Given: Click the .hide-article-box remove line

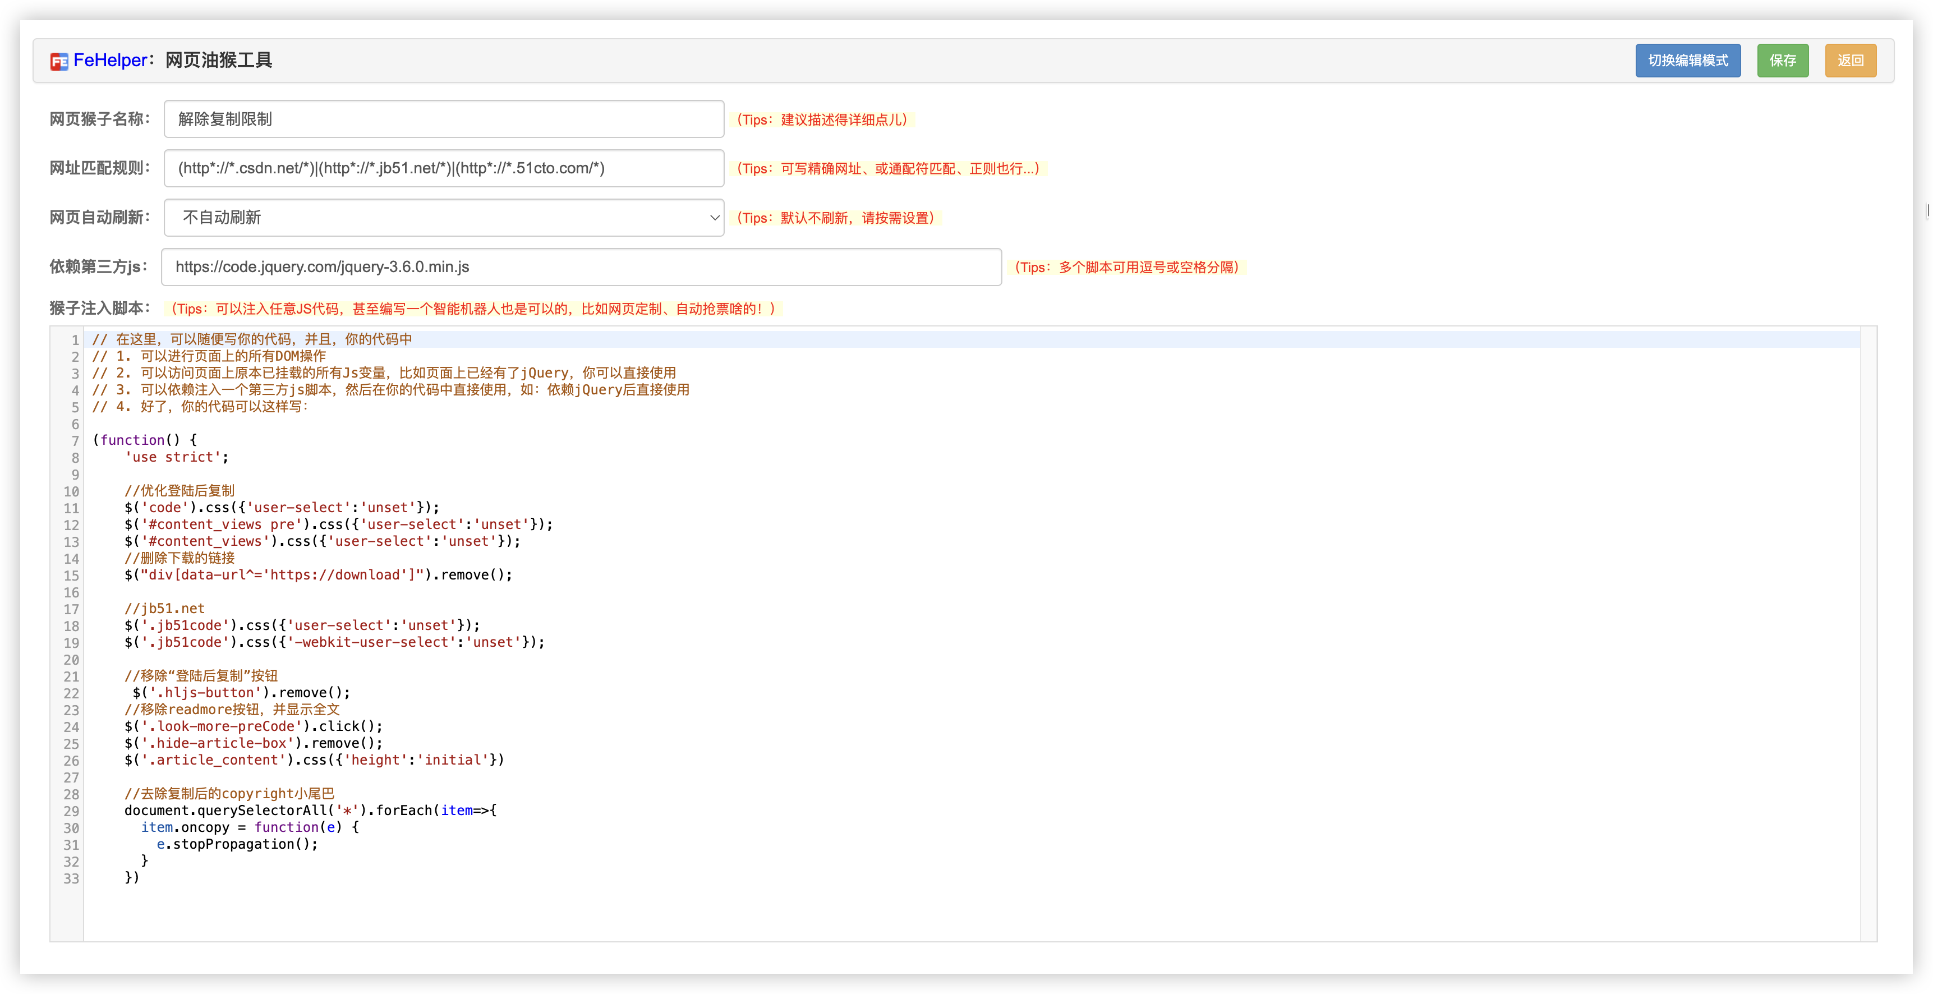Looking at the screenshot, I should (x=254, y=743).
